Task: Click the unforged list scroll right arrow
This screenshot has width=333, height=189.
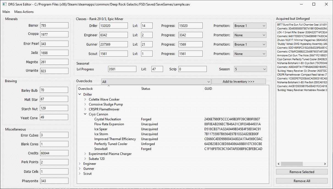Action: point(325,164)
